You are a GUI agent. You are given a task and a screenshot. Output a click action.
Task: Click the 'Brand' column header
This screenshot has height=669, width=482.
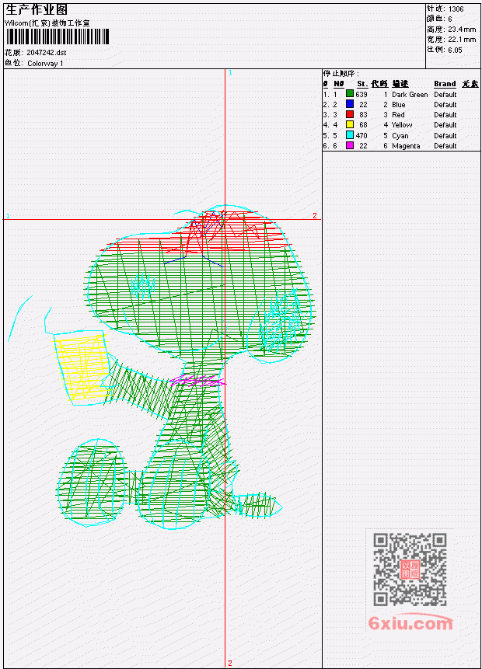point(445,84)
